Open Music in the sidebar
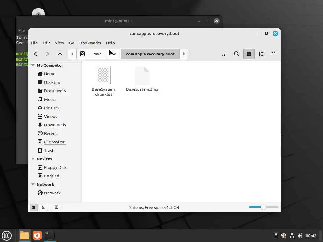The height and width of the screenshot is (242, 323). [x=50, y=99]
